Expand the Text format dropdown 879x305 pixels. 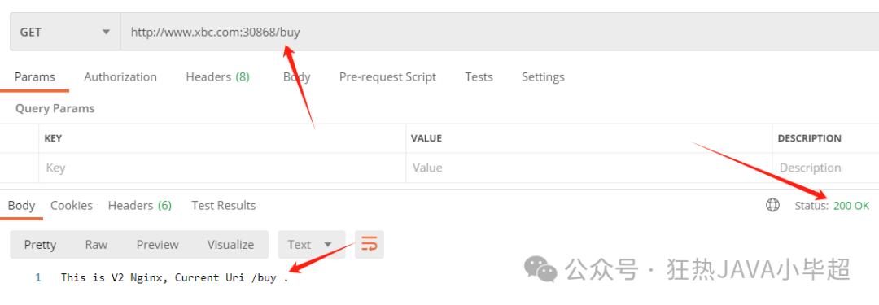click(312, 245)
